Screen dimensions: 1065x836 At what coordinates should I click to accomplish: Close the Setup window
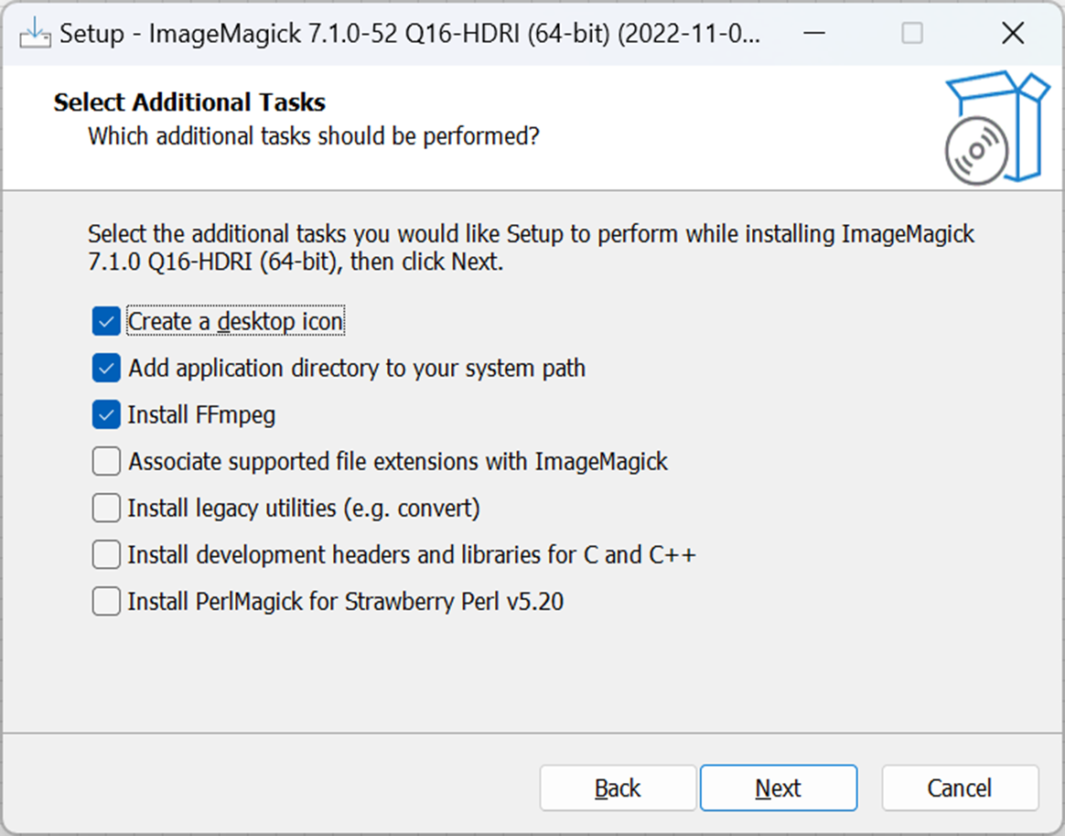click(1013, 33)
